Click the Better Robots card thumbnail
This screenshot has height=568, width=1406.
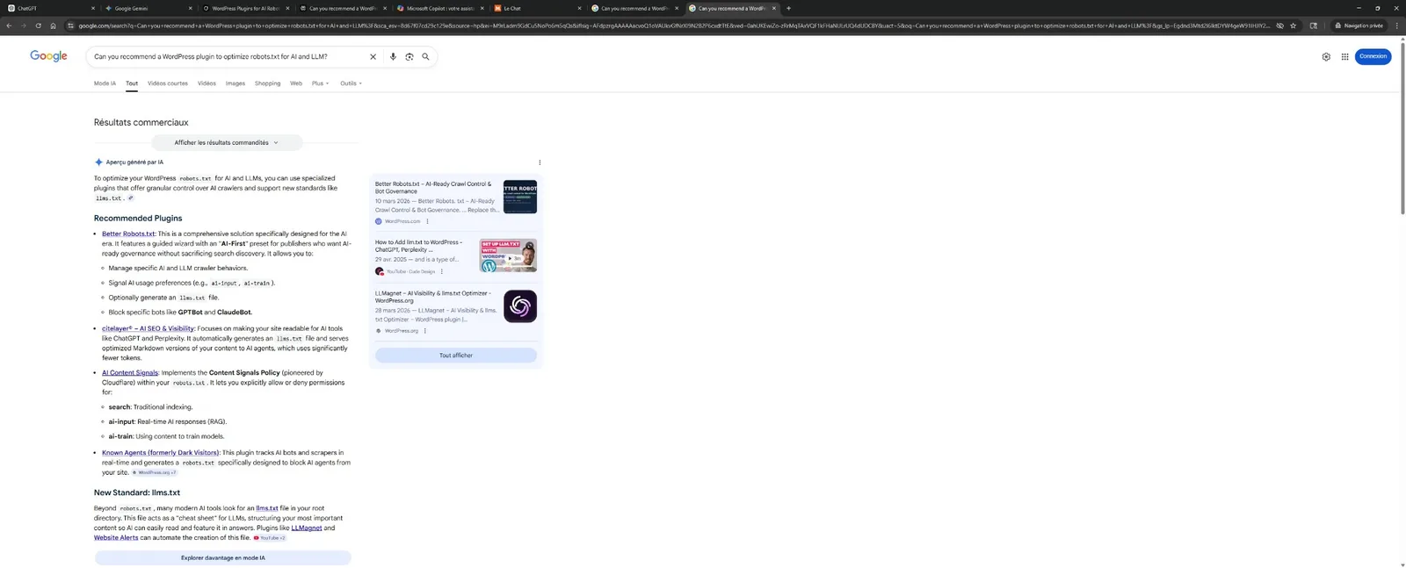[x=520, y=198]
